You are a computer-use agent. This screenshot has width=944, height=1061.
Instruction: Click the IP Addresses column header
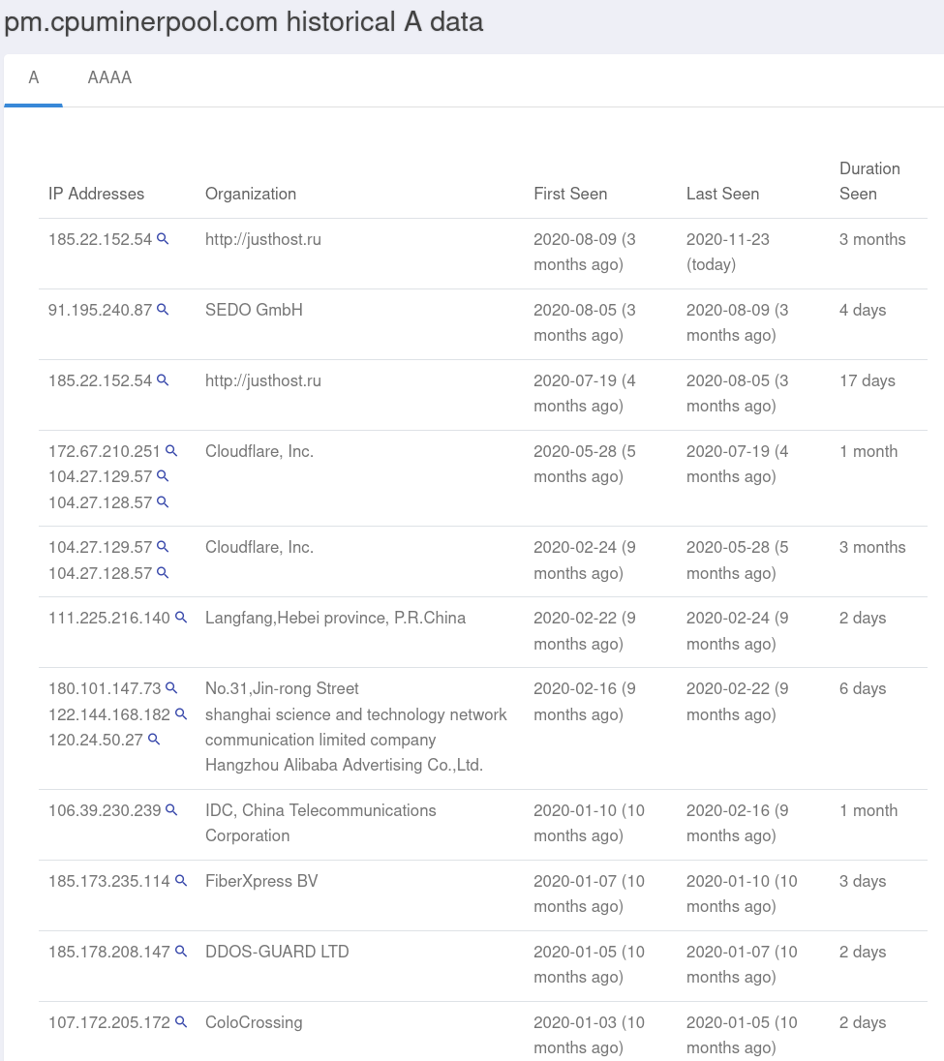pos(96,194)
